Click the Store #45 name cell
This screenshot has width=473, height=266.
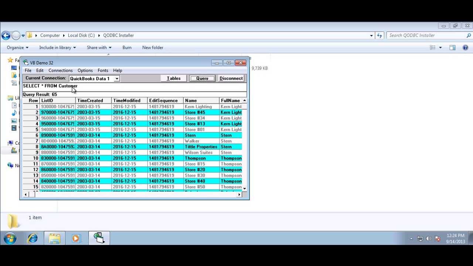tap(201, 112)
